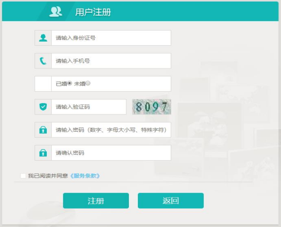Click the 已婚 label text
The image size is (281, 227).
(x=62, y=84)
